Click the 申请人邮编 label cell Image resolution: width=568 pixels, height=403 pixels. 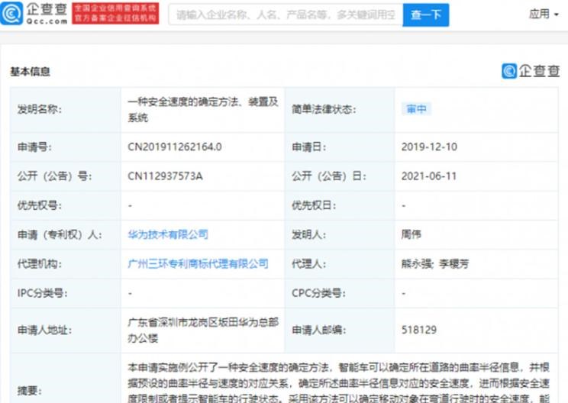pyautogui.click(x=340, y=330)
